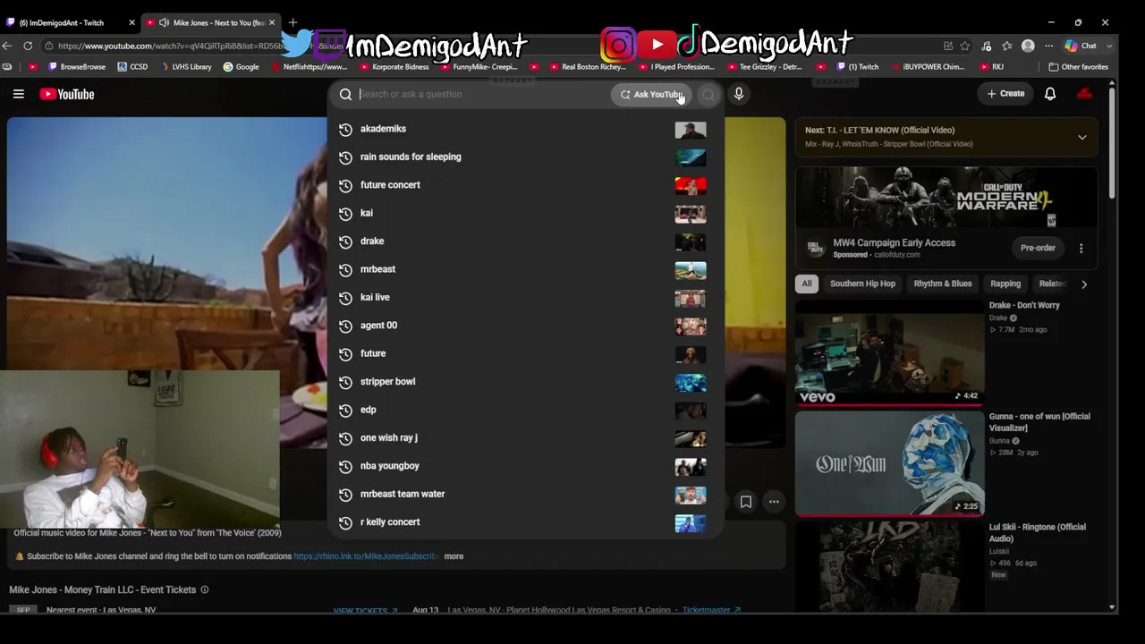Open the Copilot Chat dropdown arrow

coord(1109,46)
